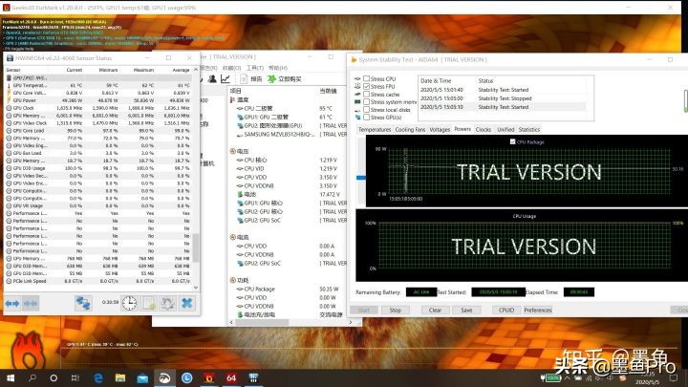
Task: Select GPU Temperature row in HWiNFO
Action: [x=99, y=85]
